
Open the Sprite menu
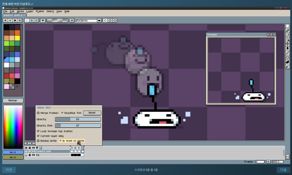tap(20, 11)
